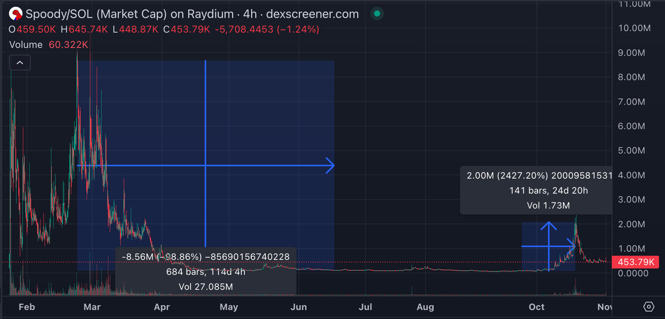665x319 pixels.
Task: Click the Volume 60.322K legend label
Action: pos(49,45)
